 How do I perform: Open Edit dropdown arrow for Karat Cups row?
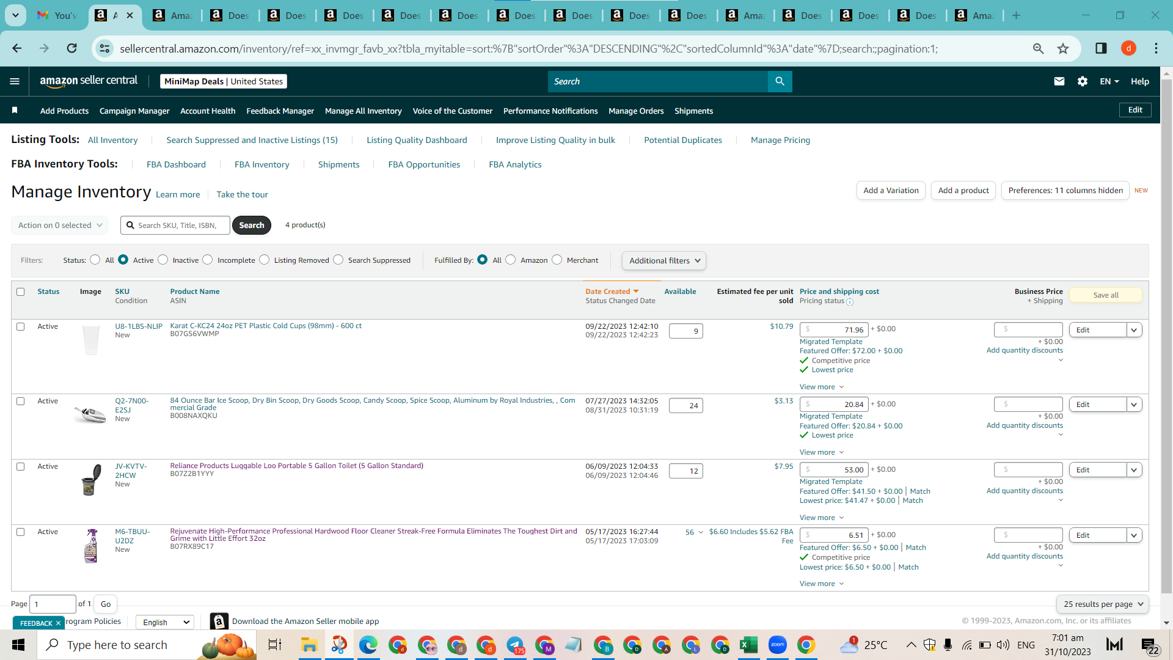pos(1134,330)
